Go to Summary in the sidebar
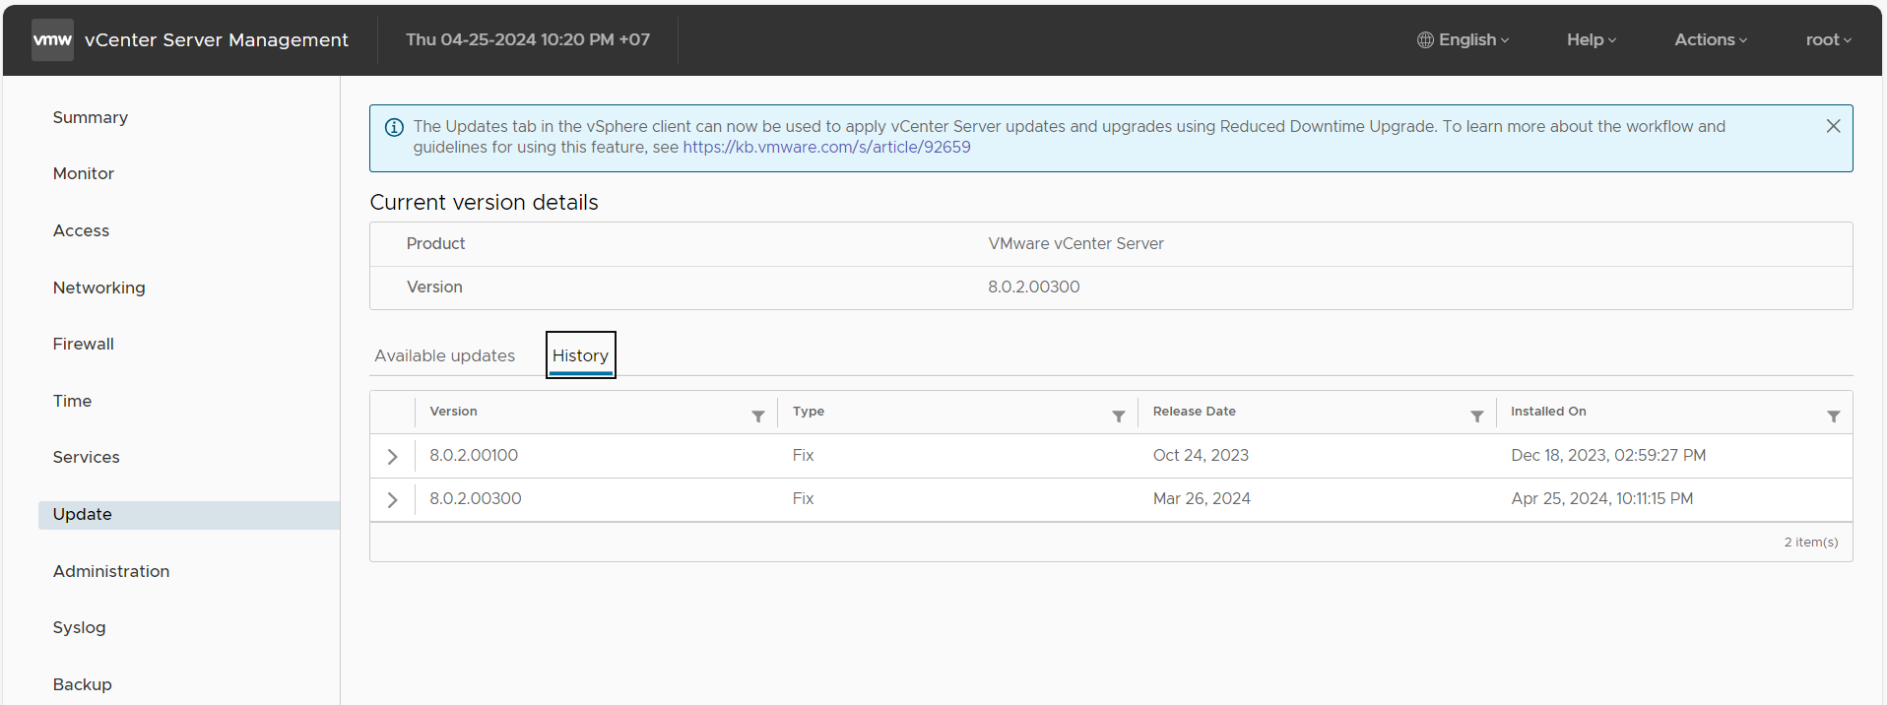Viewport: 1887px width, 705px height. tap(91, 117)
